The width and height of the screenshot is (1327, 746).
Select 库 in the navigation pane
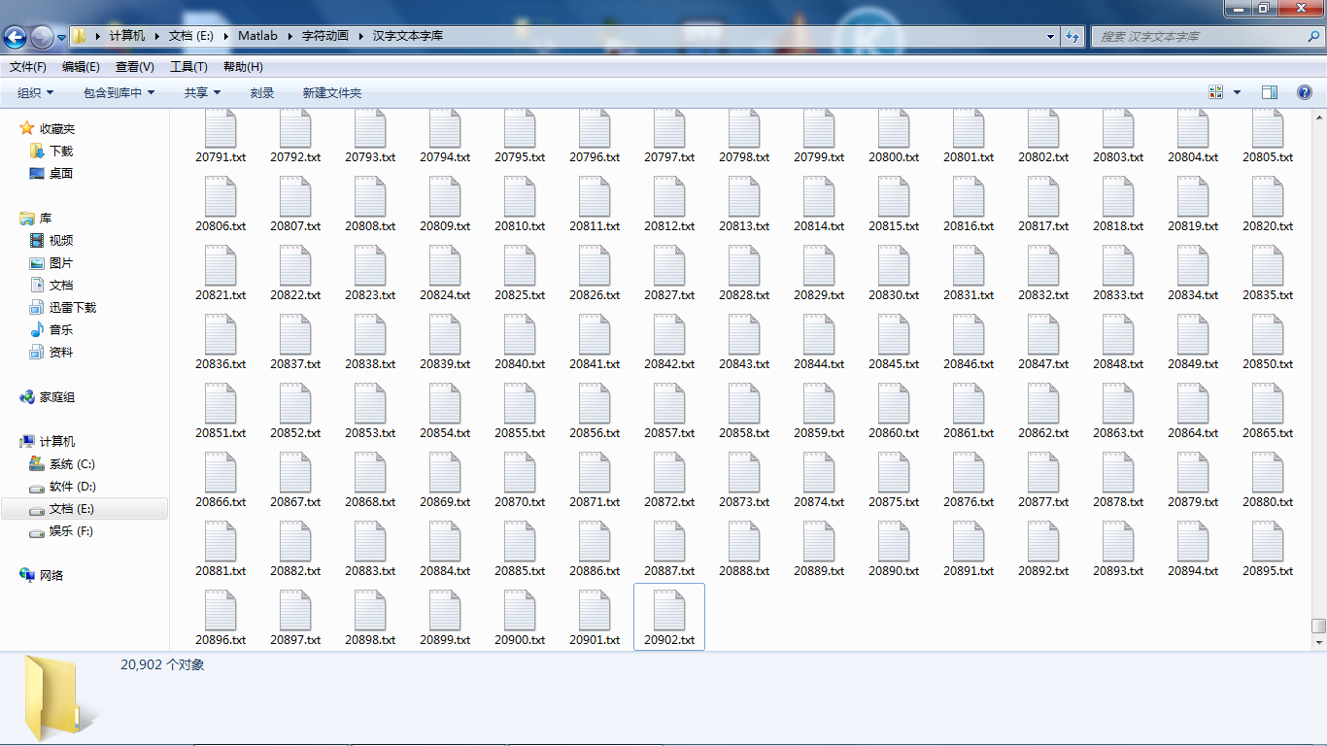click(x=46, y=219)
